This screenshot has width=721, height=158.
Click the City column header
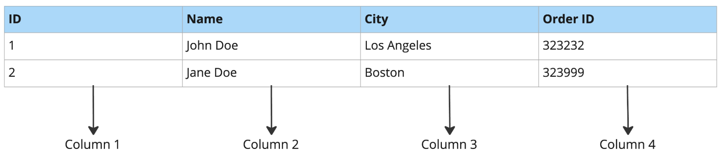pos(449,19)
